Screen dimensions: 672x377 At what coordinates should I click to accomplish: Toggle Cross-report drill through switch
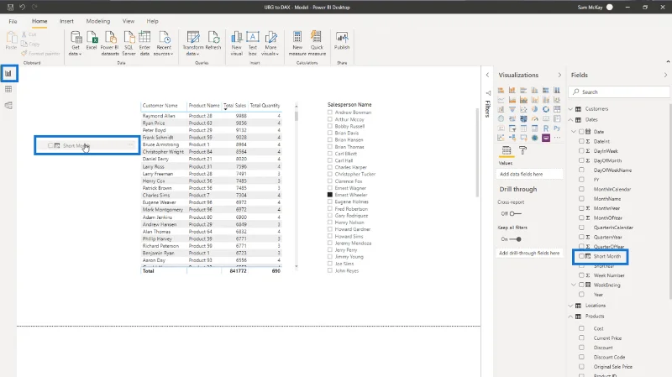pyautogui.click(x=516, y=213)
